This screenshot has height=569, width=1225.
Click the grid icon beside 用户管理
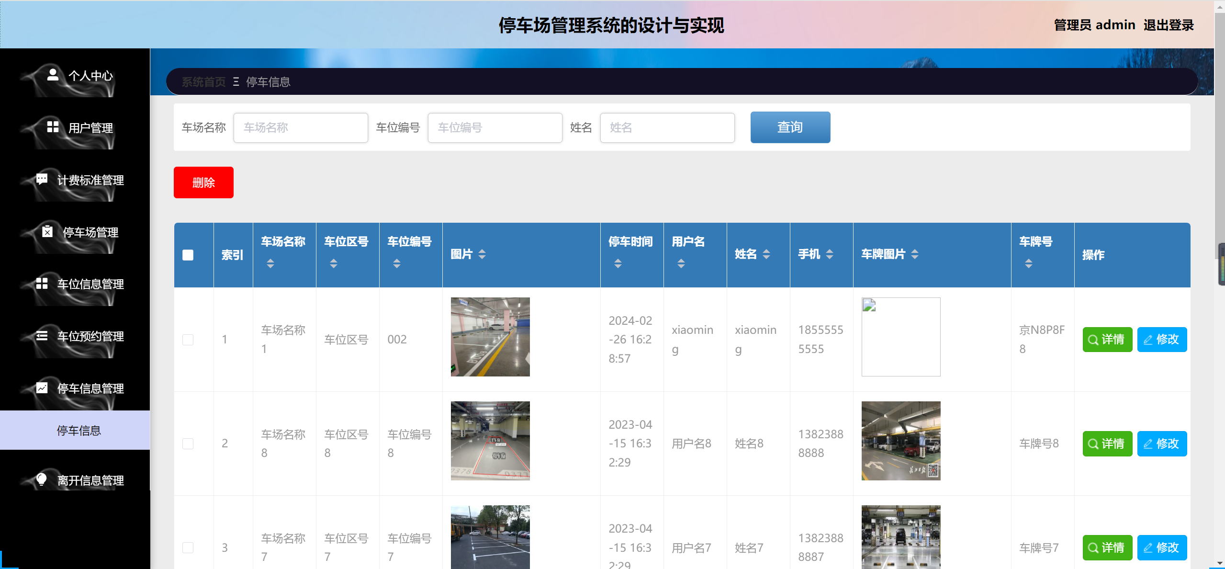coord(53,127)
